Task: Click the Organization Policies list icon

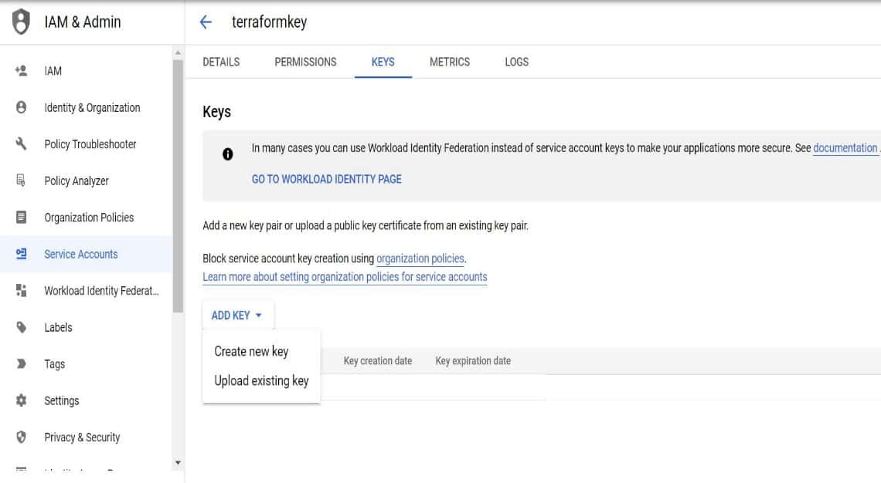Action: point(21,217)
